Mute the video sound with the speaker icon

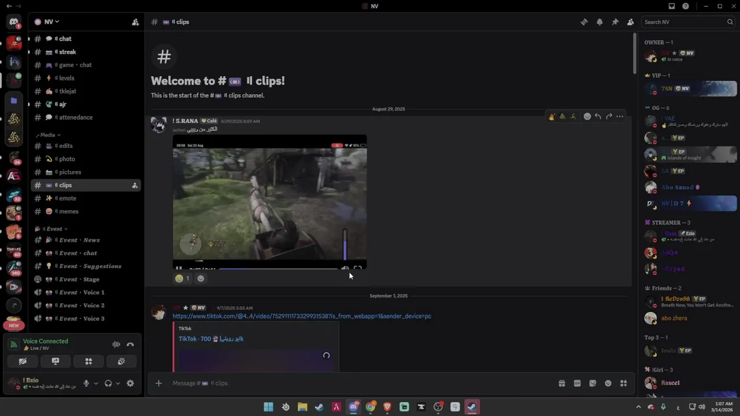(345, 268)
